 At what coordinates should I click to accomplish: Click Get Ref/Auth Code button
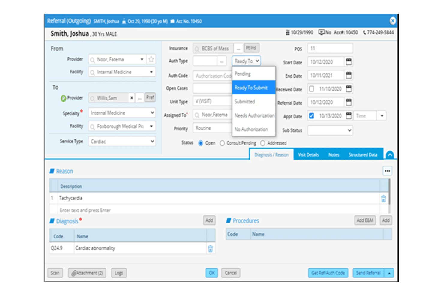[x=328, y=273]
